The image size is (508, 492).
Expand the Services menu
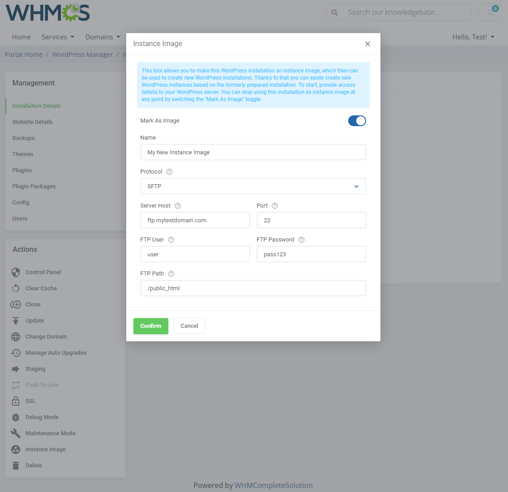coord(58,37)
